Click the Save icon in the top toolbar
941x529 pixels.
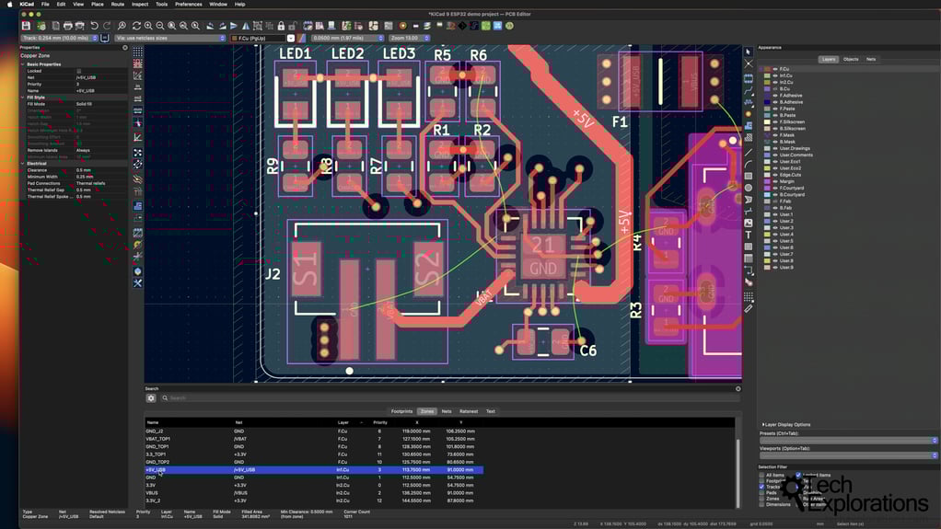point(26,26)
